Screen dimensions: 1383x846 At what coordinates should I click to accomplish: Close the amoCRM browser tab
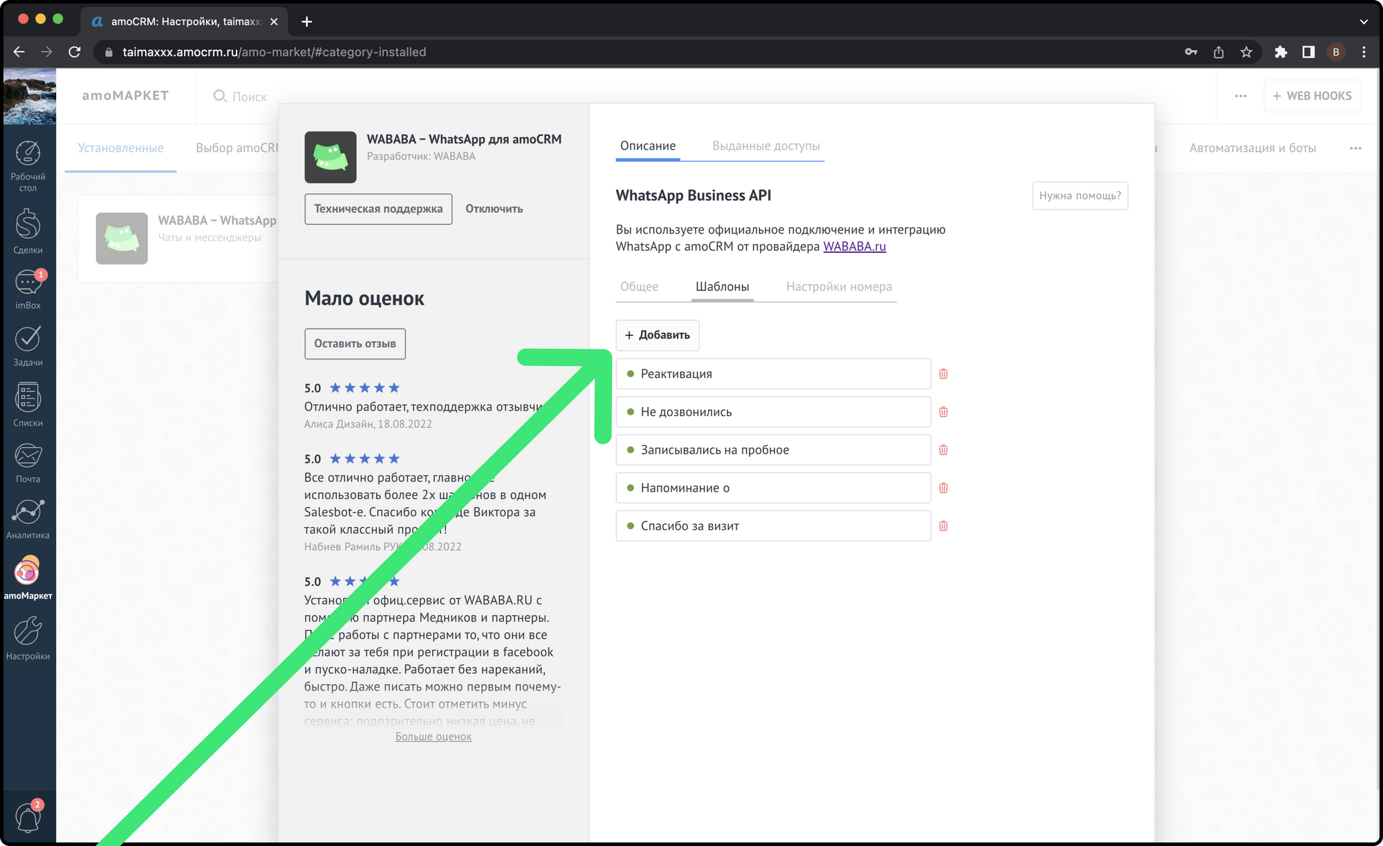(274, 21)
